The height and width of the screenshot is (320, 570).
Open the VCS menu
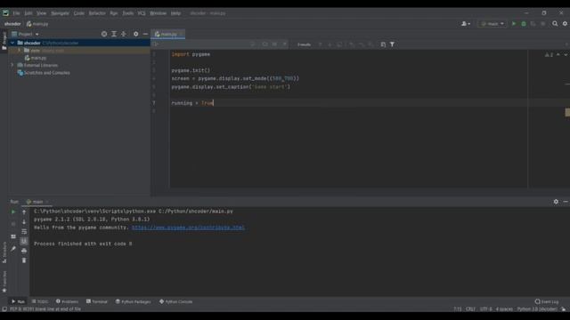tap(142, 13)
